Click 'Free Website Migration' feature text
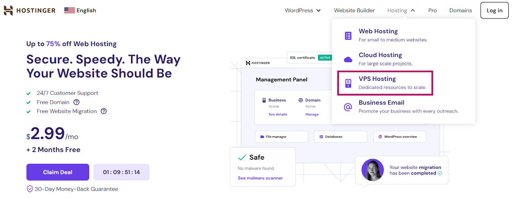The width and height of the screenshot is (513, 199). 67,111
